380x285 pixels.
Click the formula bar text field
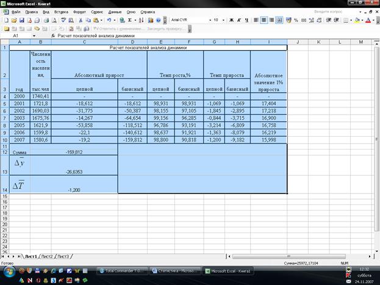coord(183,36)
